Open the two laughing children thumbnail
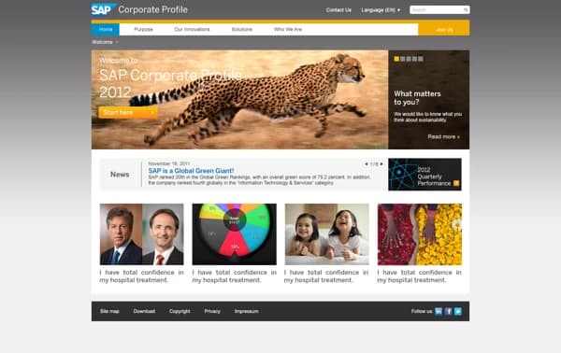 pyautogui.click(x=326, y=234)
